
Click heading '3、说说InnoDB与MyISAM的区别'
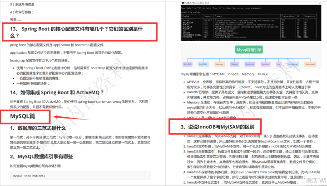coord(218,127)
